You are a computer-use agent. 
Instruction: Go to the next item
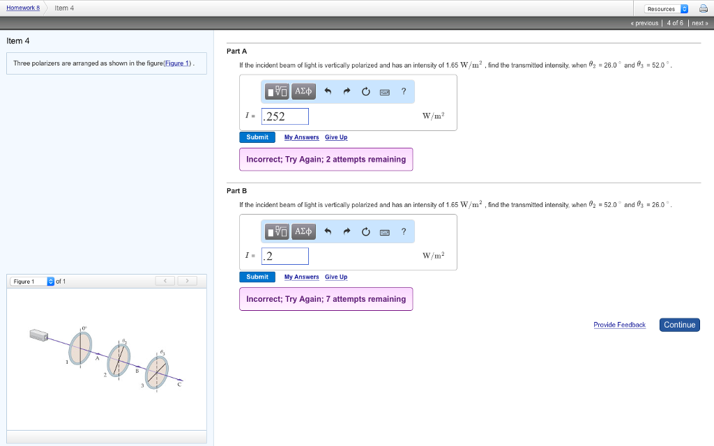700,23
